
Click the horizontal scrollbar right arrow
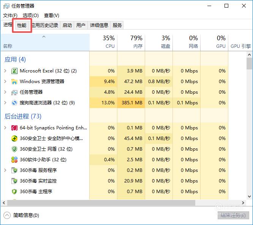tap(243, 203)
